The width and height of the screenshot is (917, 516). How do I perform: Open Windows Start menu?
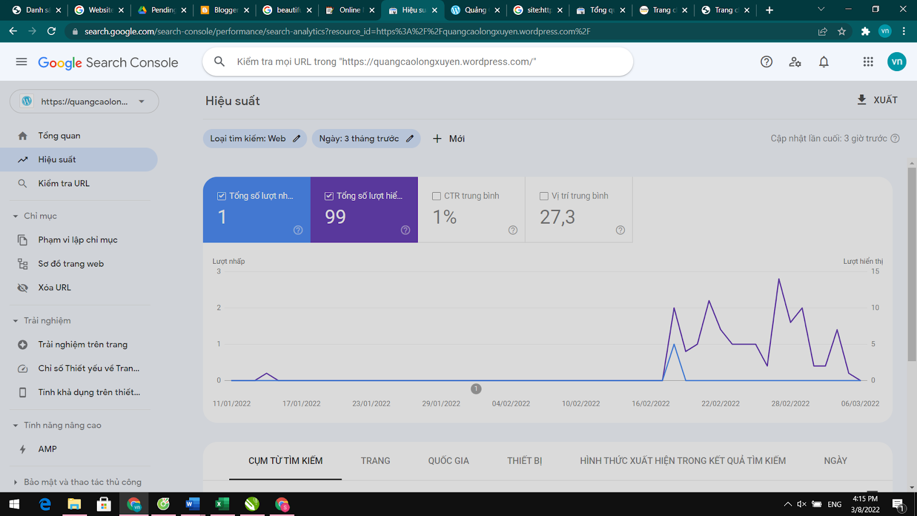14,504
